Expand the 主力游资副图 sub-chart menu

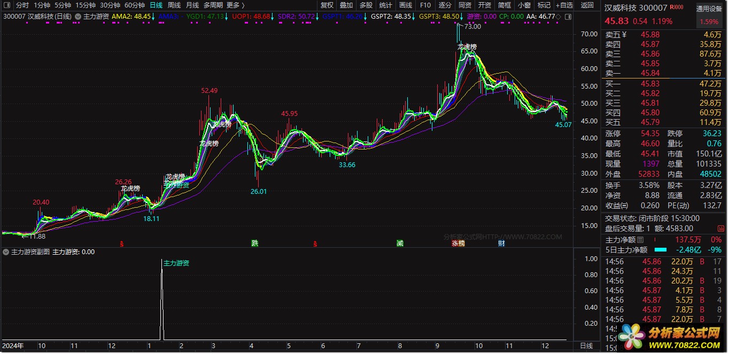(x=6, y=252)
